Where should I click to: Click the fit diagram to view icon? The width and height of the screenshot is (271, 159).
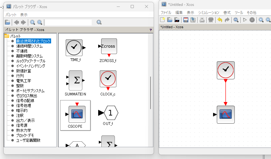236,20
